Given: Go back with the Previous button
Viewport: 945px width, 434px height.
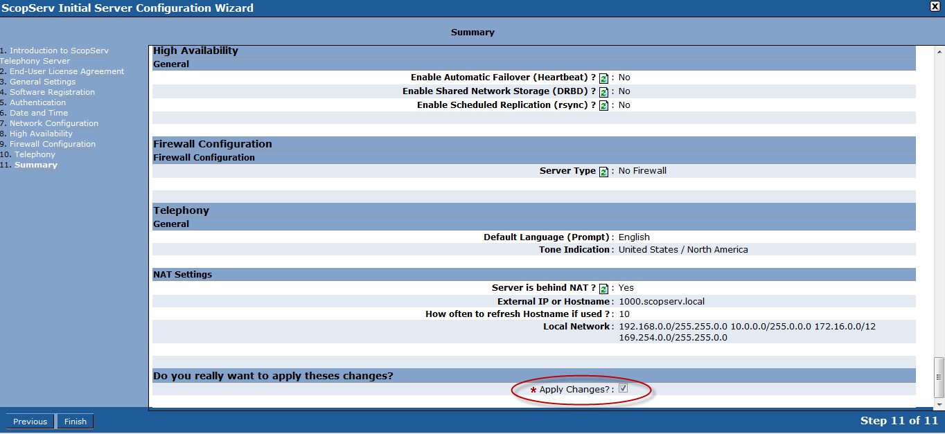Looking at the screenshot, I should [x=30, y=421].
